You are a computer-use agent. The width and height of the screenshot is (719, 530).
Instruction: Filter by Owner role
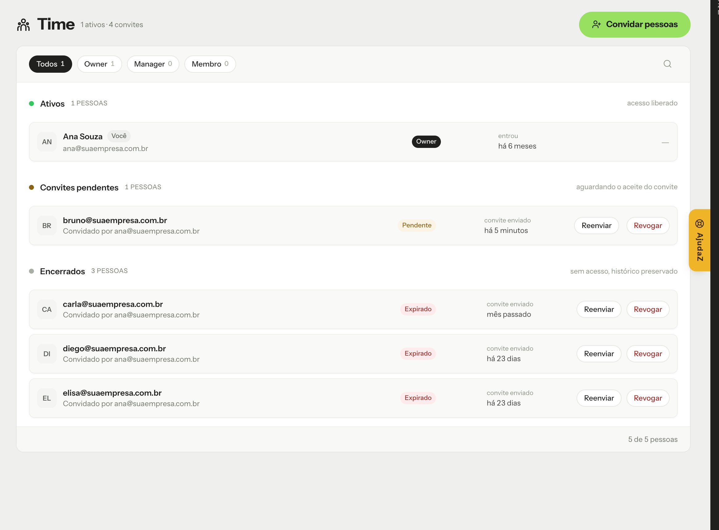[x=100, y=64]
